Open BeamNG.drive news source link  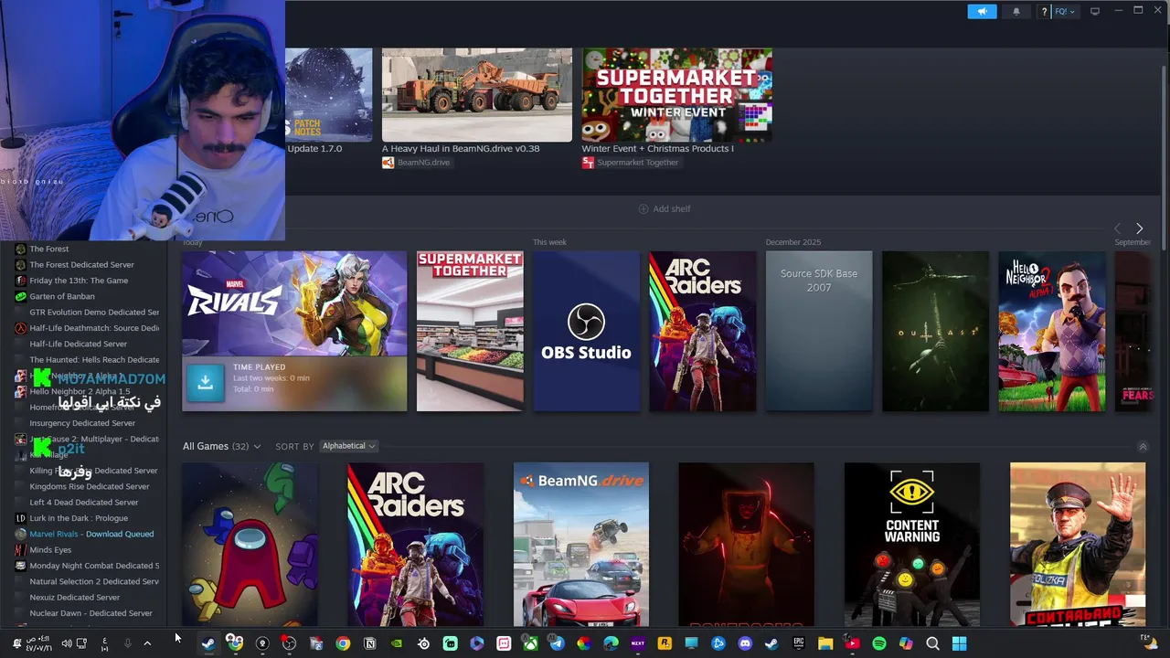tap(416, 163)
